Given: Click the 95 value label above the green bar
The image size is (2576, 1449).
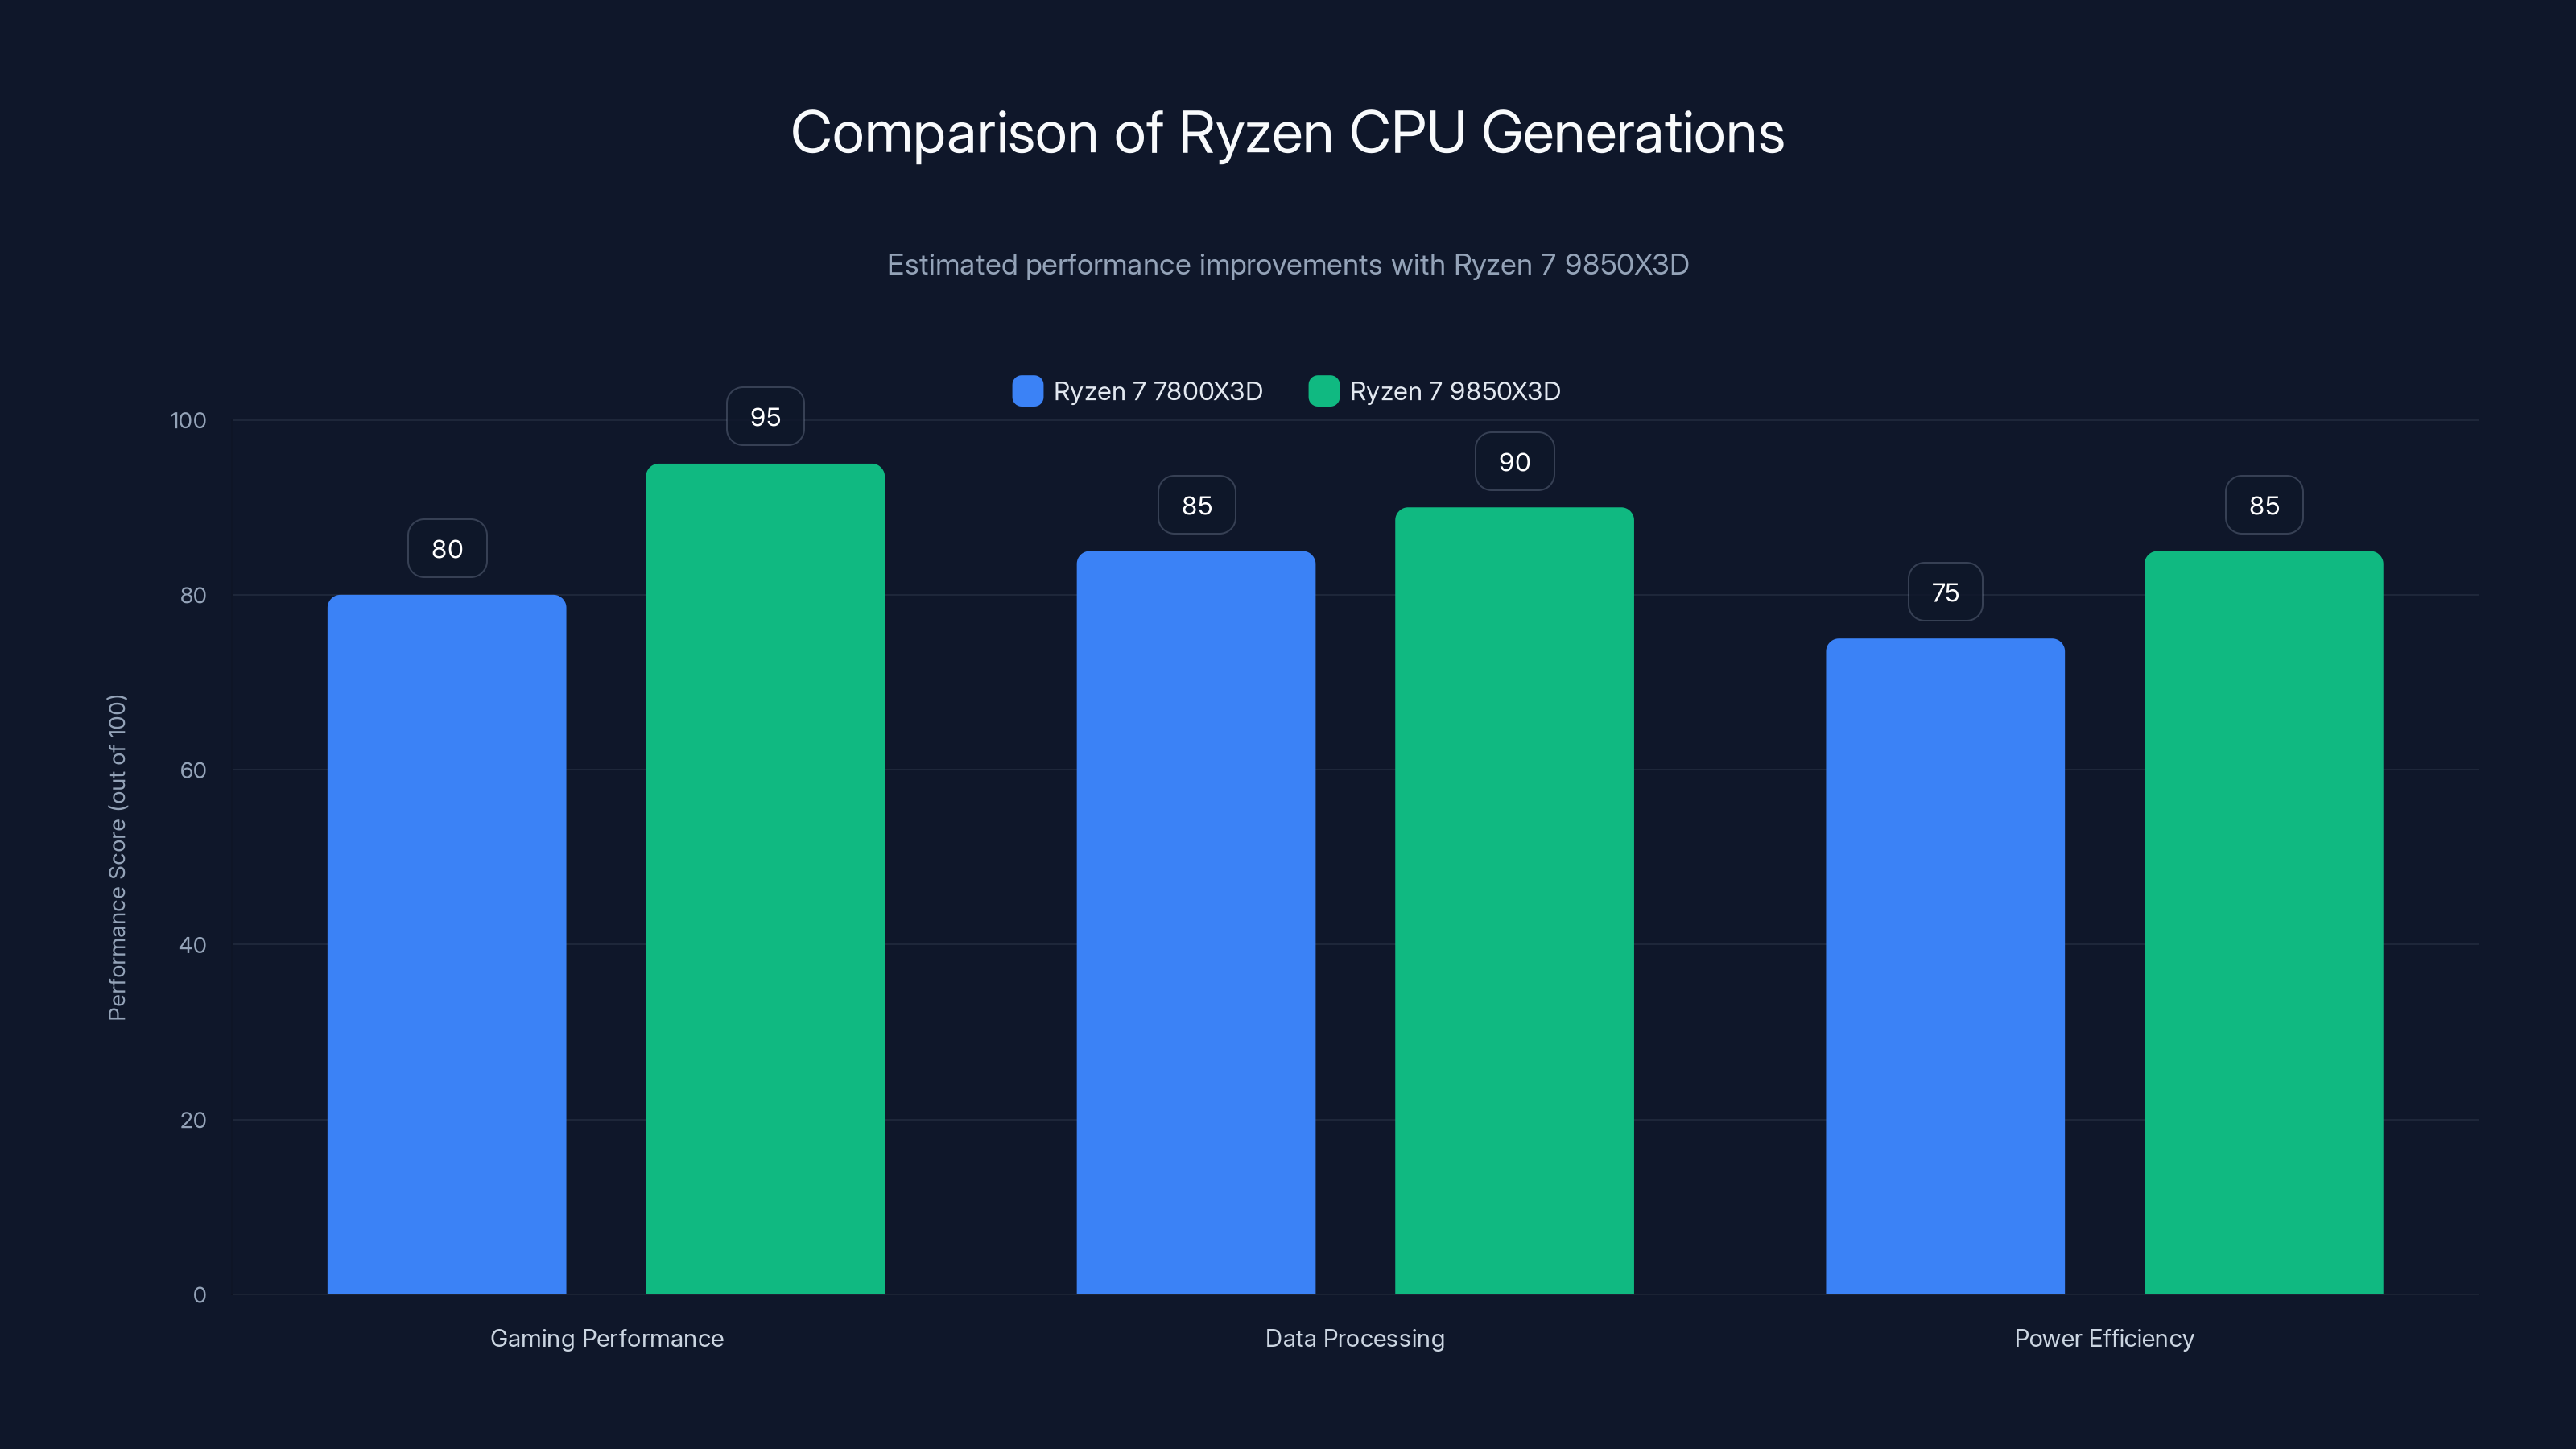Looking at the screenshot, I should (x=765, y=416).
